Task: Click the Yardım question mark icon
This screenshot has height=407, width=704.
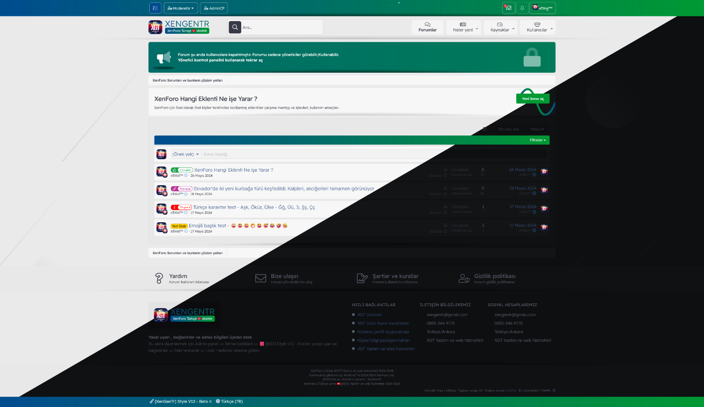Action: tap(159, 279)
